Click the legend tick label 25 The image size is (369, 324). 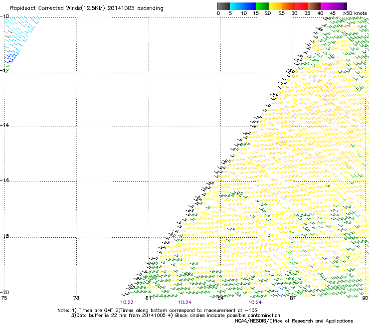[x=282, y=13]
